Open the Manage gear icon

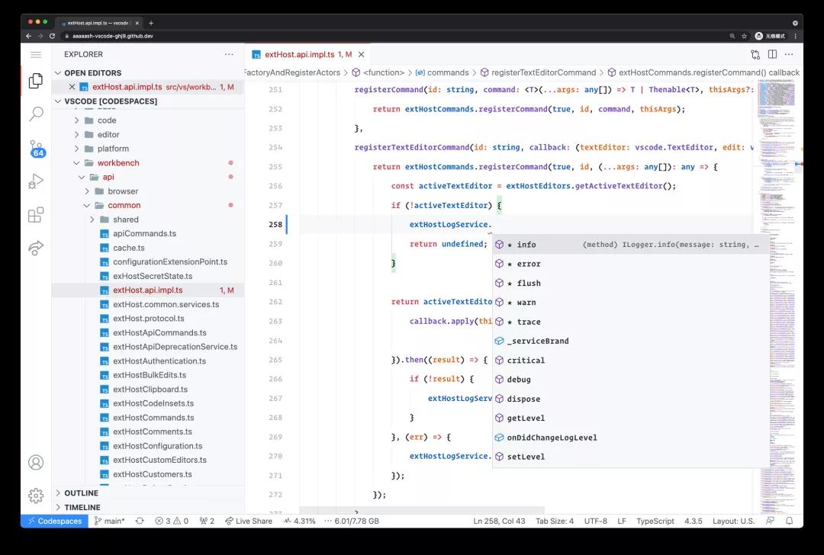(35, 496)
